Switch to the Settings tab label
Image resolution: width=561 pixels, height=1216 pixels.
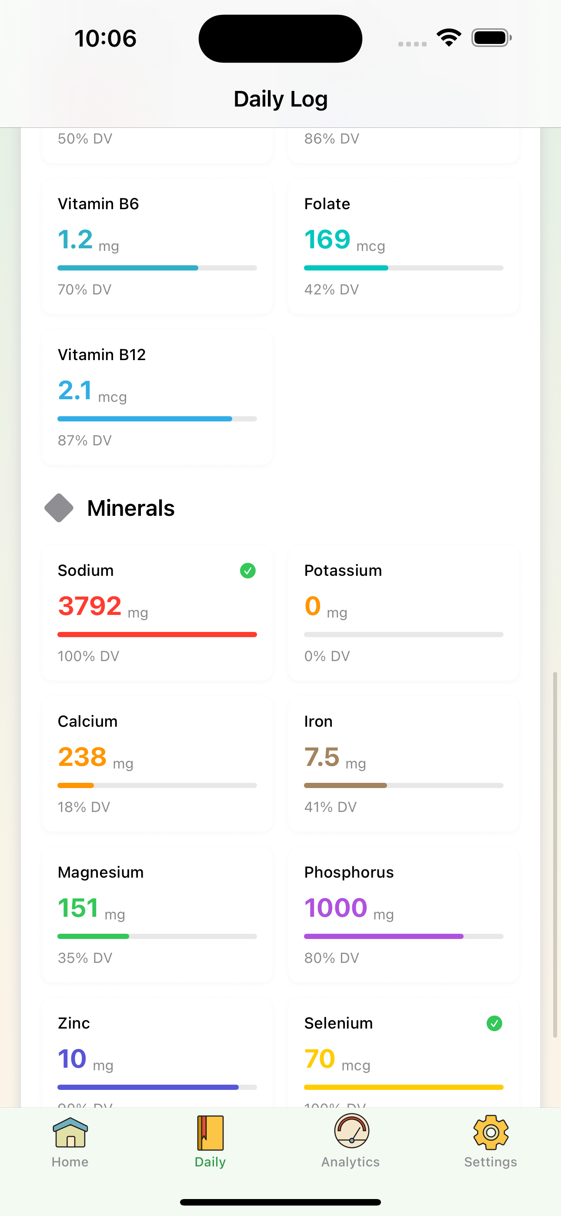(x=491, y=1162)
